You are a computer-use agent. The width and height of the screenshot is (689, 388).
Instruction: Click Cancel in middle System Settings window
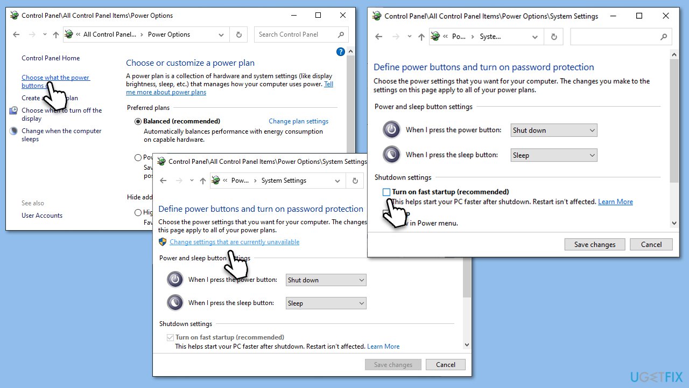click(x=446, y=365)
